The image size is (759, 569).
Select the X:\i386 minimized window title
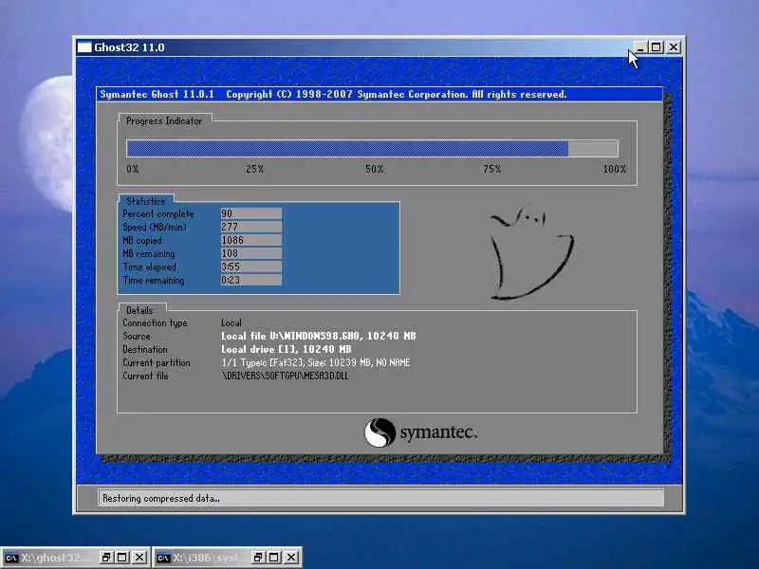[x=208, y=558]
